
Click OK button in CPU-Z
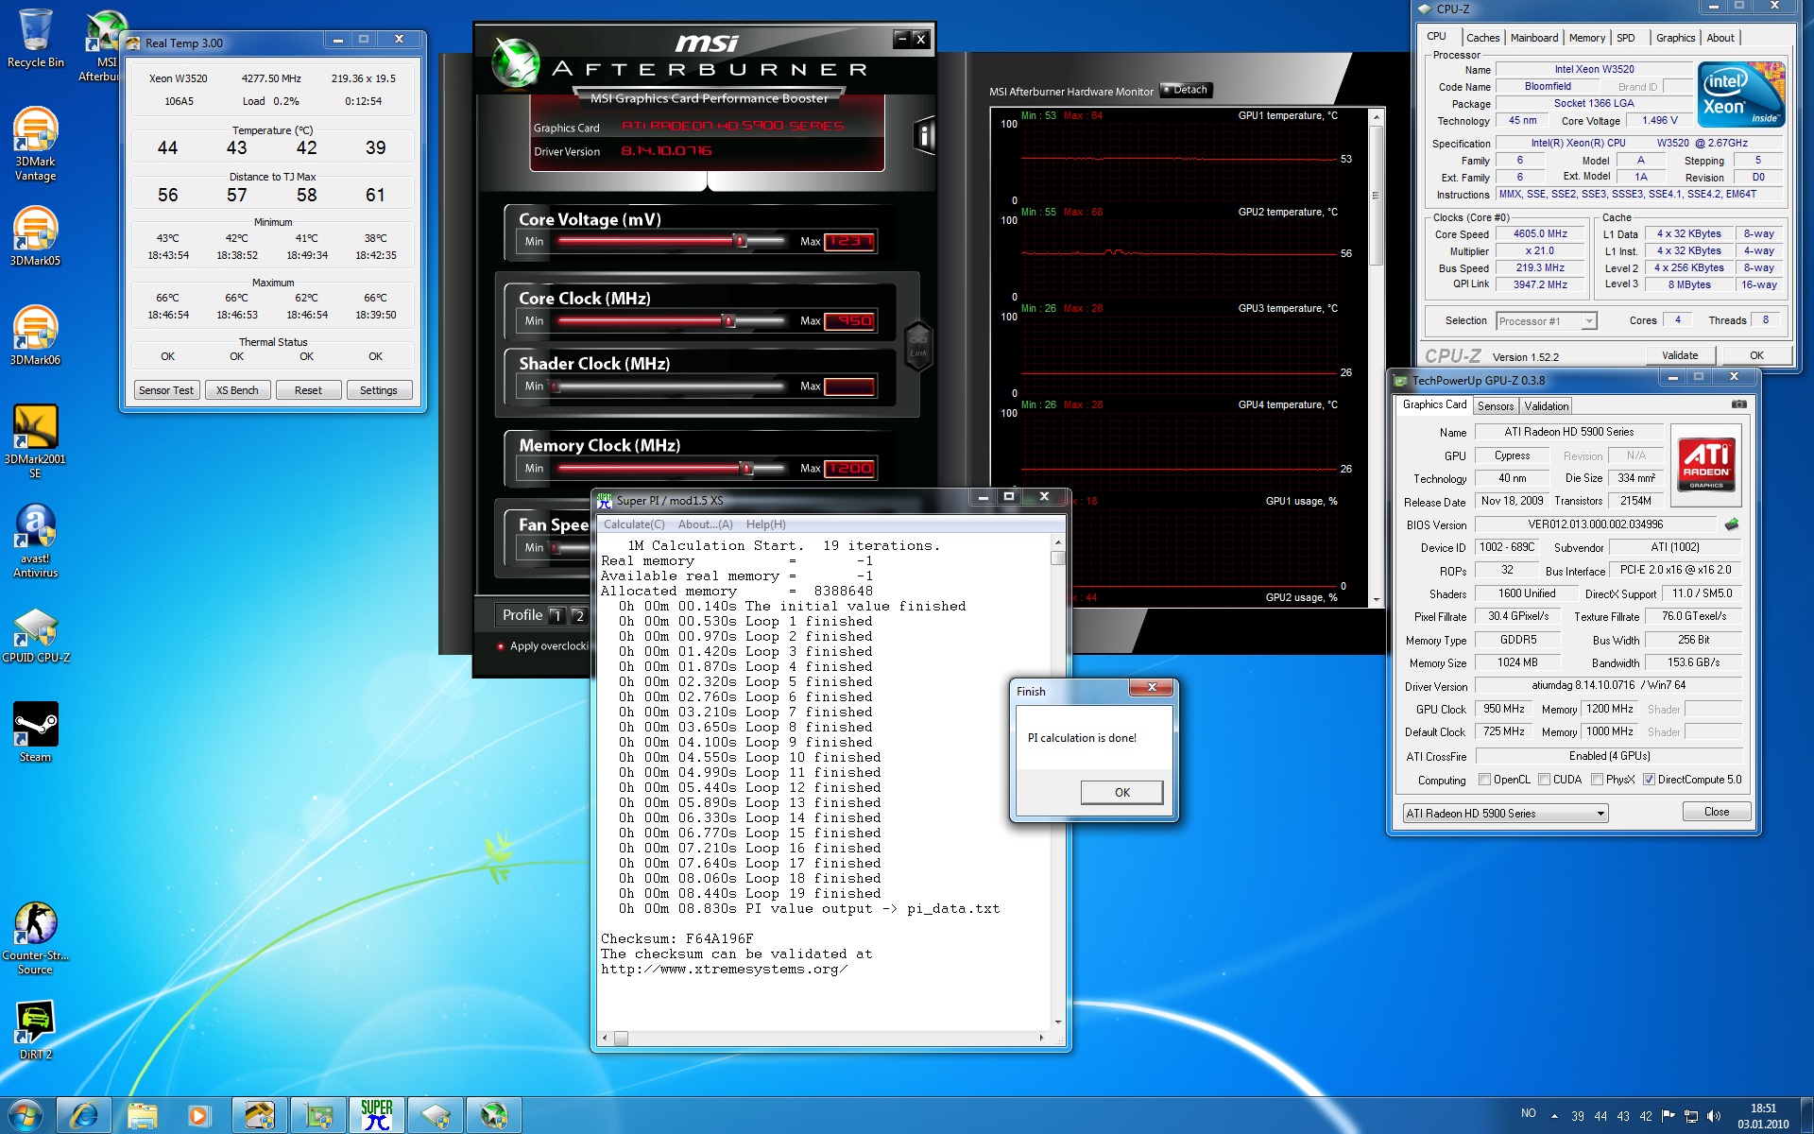[x=1756, y=355]
